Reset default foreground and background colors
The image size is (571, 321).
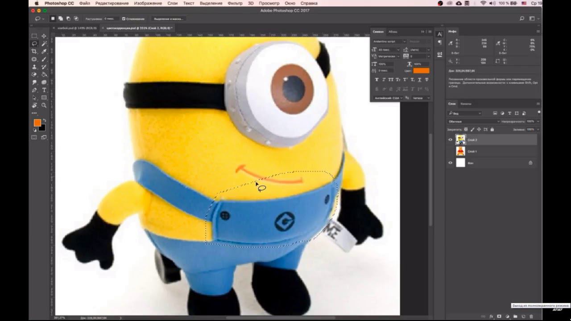coord(35,130)
